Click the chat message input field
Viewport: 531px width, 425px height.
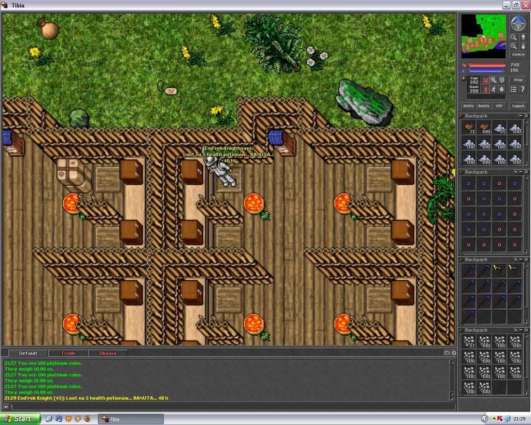coord(233,407)
